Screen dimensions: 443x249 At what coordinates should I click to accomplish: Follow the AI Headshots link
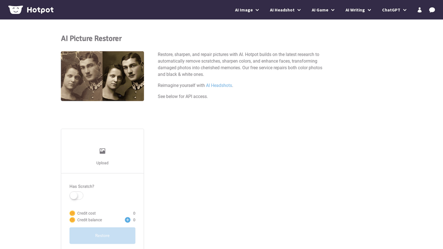[219, 86]
